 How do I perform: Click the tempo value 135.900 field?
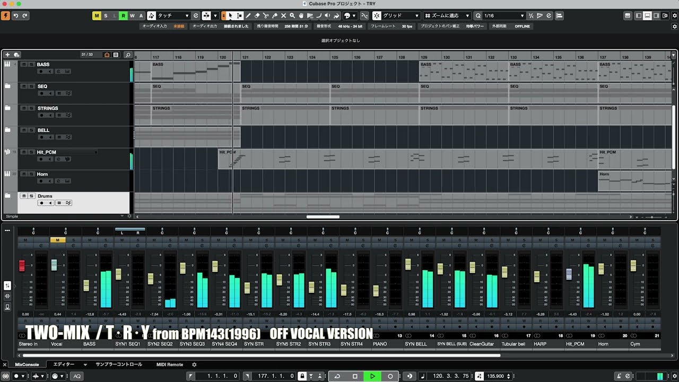tap(495, 376)
